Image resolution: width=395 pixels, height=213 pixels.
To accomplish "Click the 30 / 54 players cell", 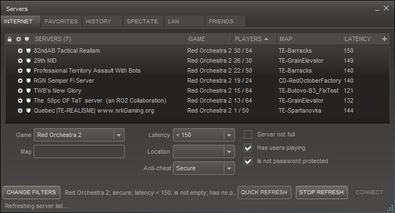I will [x=243, y=50].
